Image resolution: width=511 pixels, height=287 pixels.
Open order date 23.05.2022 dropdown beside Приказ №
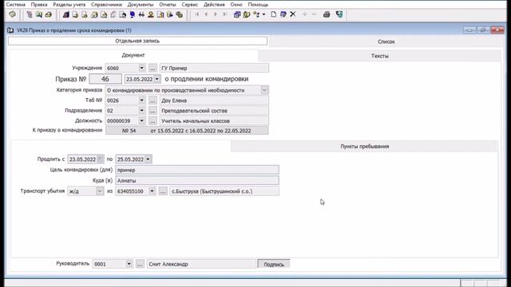coord(156,79)
